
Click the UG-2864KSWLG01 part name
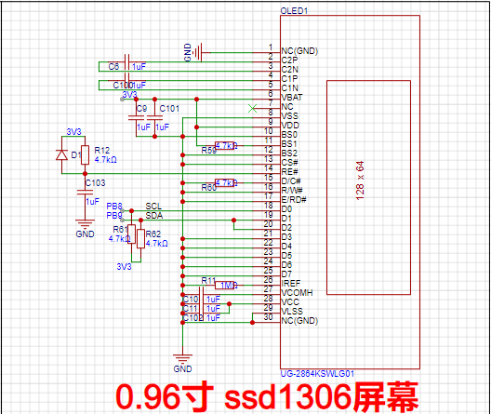[x=317, y=374]
